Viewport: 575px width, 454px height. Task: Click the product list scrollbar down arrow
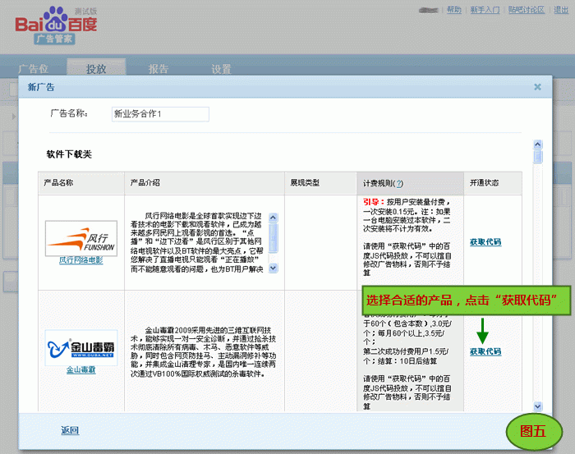pyautogui.click(x=537, y=406)
